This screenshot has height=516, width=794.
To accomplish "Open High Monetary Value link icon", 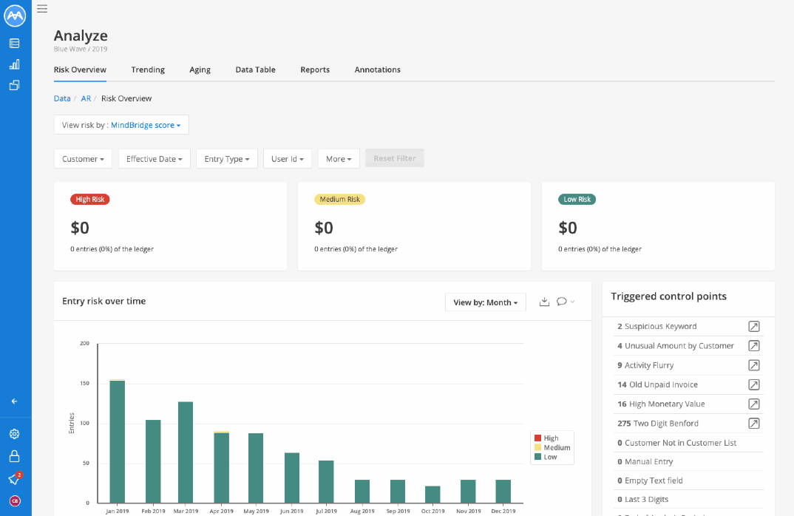I will pyautogui.click(x=754, y=404).
